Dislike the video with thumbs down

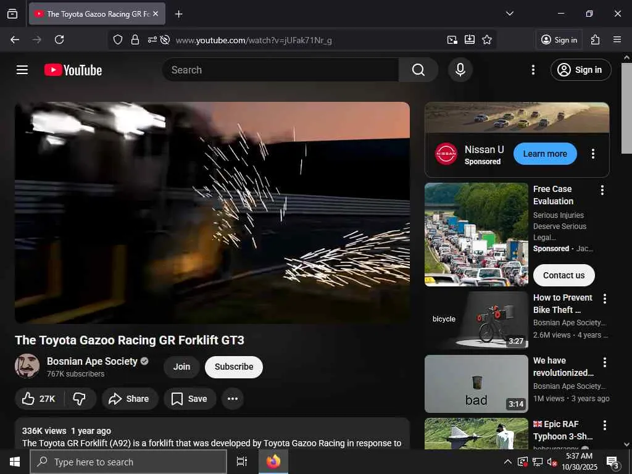[80, 399]
